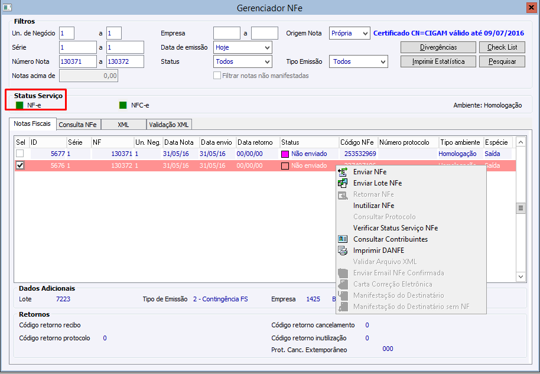Select Imprimir DANFE menu entry
The height and width of the screenshot is (374, 540).
pos(379,251)
